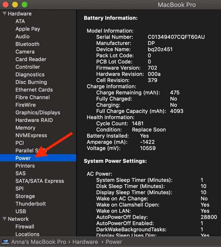221x247 pixels.
Task: Select the battery Serial Number value
Action: pyautogui.click(x=176, y=37)
